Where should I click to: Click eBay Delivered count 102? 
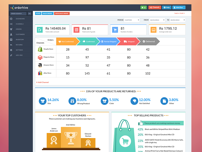[x=148, y=73]
